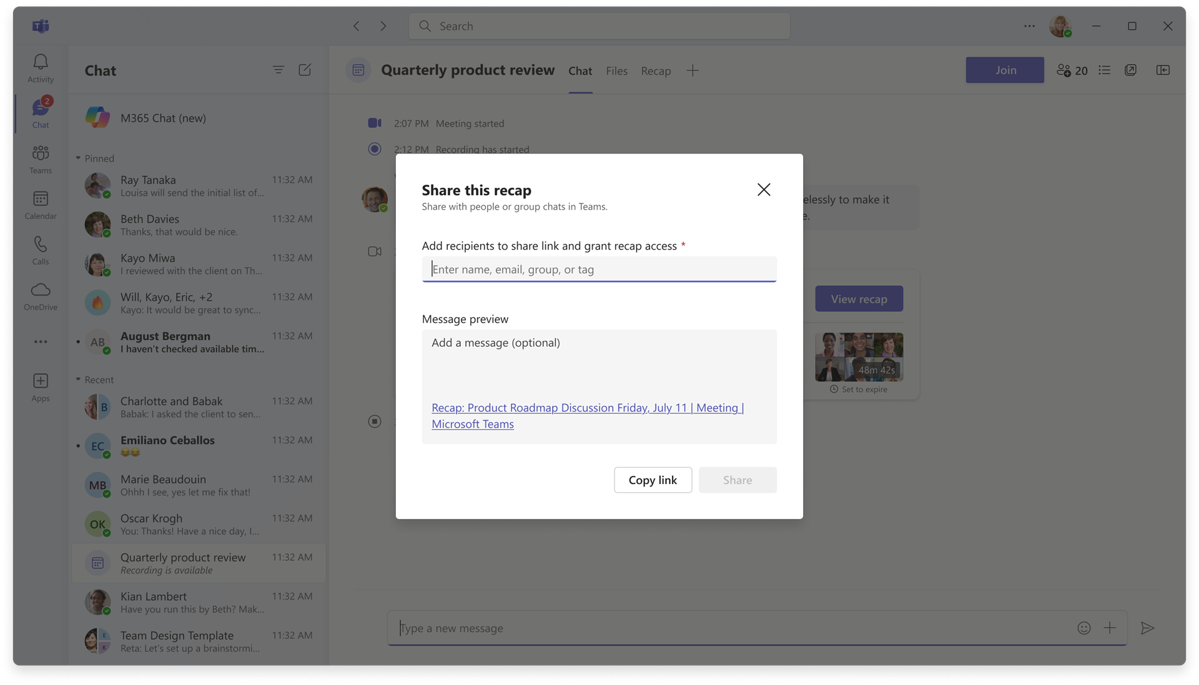
Task: Copy the recap link
Action: [652, 480]
